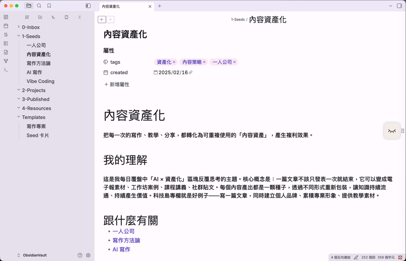Viewport: 406px width, 261px height.
Task: Toggle editing mode pencil in status bar
Action: 356,258
